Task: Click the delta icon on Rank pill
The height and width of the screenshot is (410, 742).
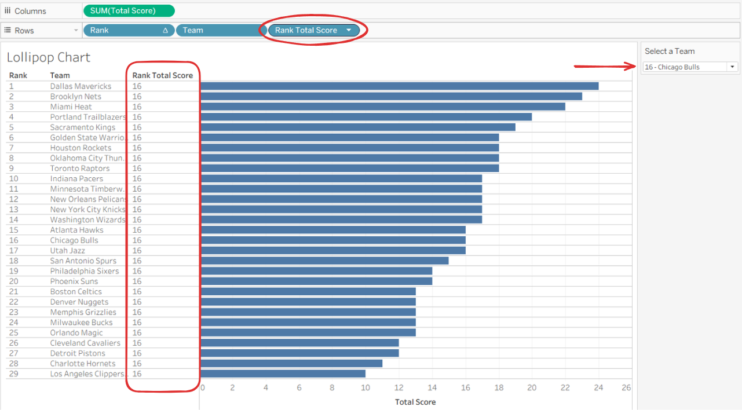Action: point(166,30)
